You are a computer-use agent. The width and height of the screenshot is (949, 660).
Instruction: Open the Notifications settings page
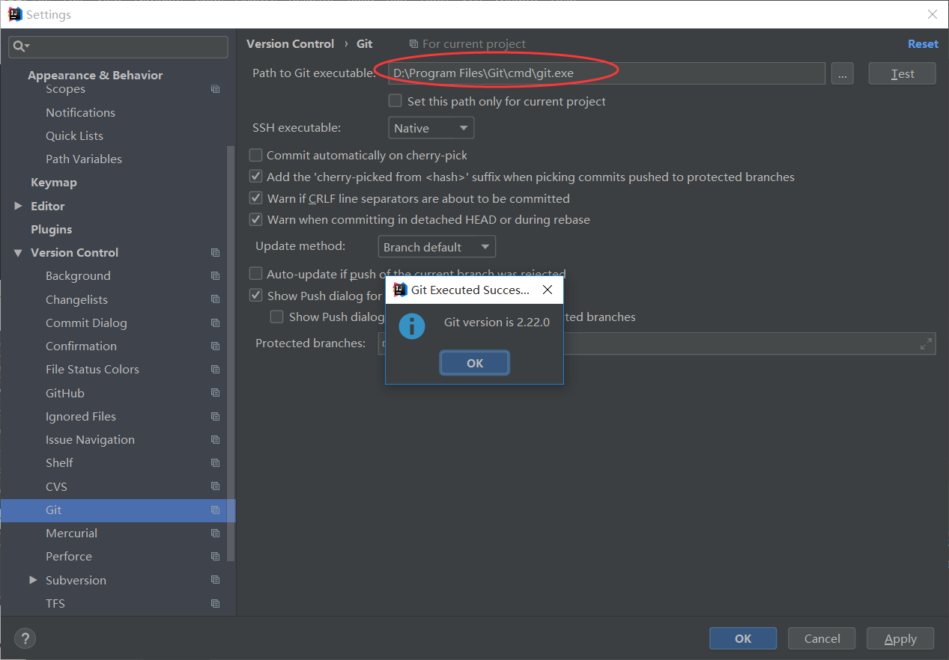click(80, 112)
